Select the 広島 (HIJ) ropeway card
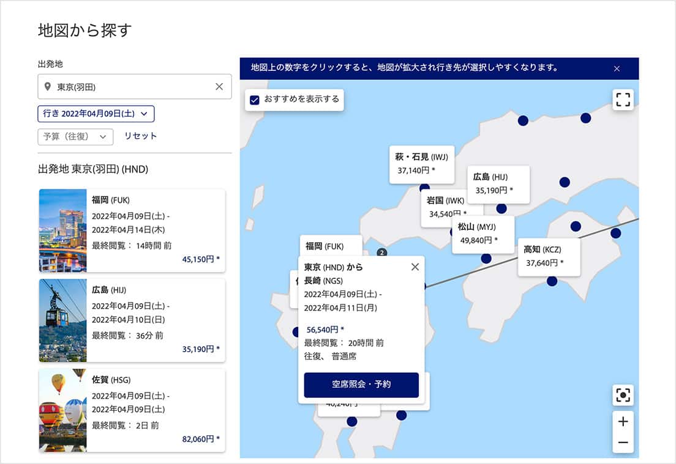The width and height of the screenshot is (676, 464). [x=132, y=320]
